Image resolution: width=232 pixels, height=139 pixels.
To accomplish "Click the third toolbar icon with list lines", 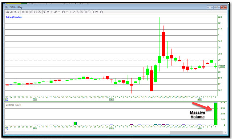I will click(x=15, y=12).
